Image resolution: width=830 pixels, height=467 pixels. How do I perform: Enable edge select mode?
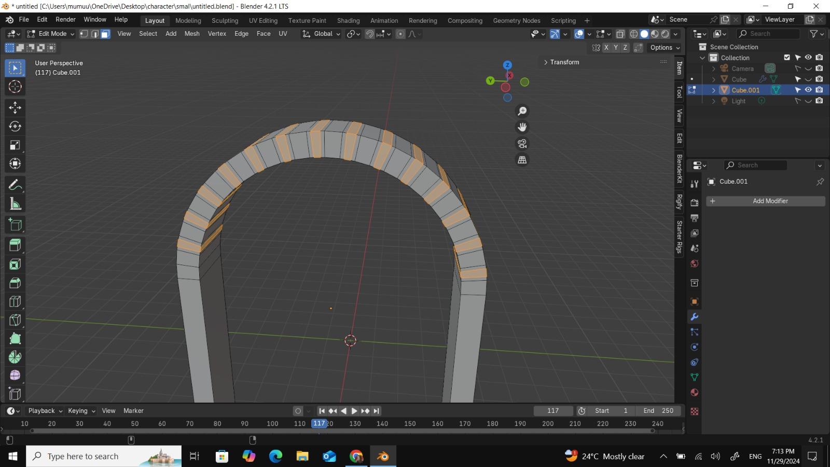point(94,34)
